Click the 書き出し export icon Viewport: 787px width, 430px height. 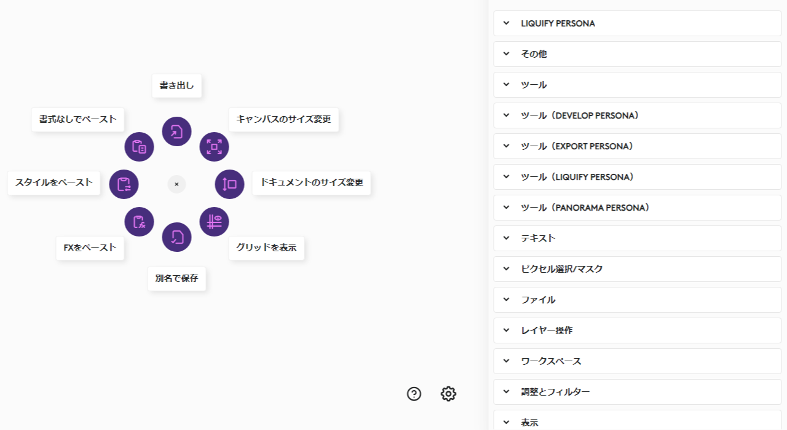pos(176,131)
